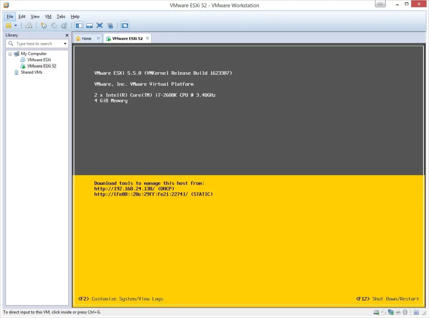Maximize the VMware Workstation window
Image resolution: width=429 pixels, height=318 pixels.
406,4
